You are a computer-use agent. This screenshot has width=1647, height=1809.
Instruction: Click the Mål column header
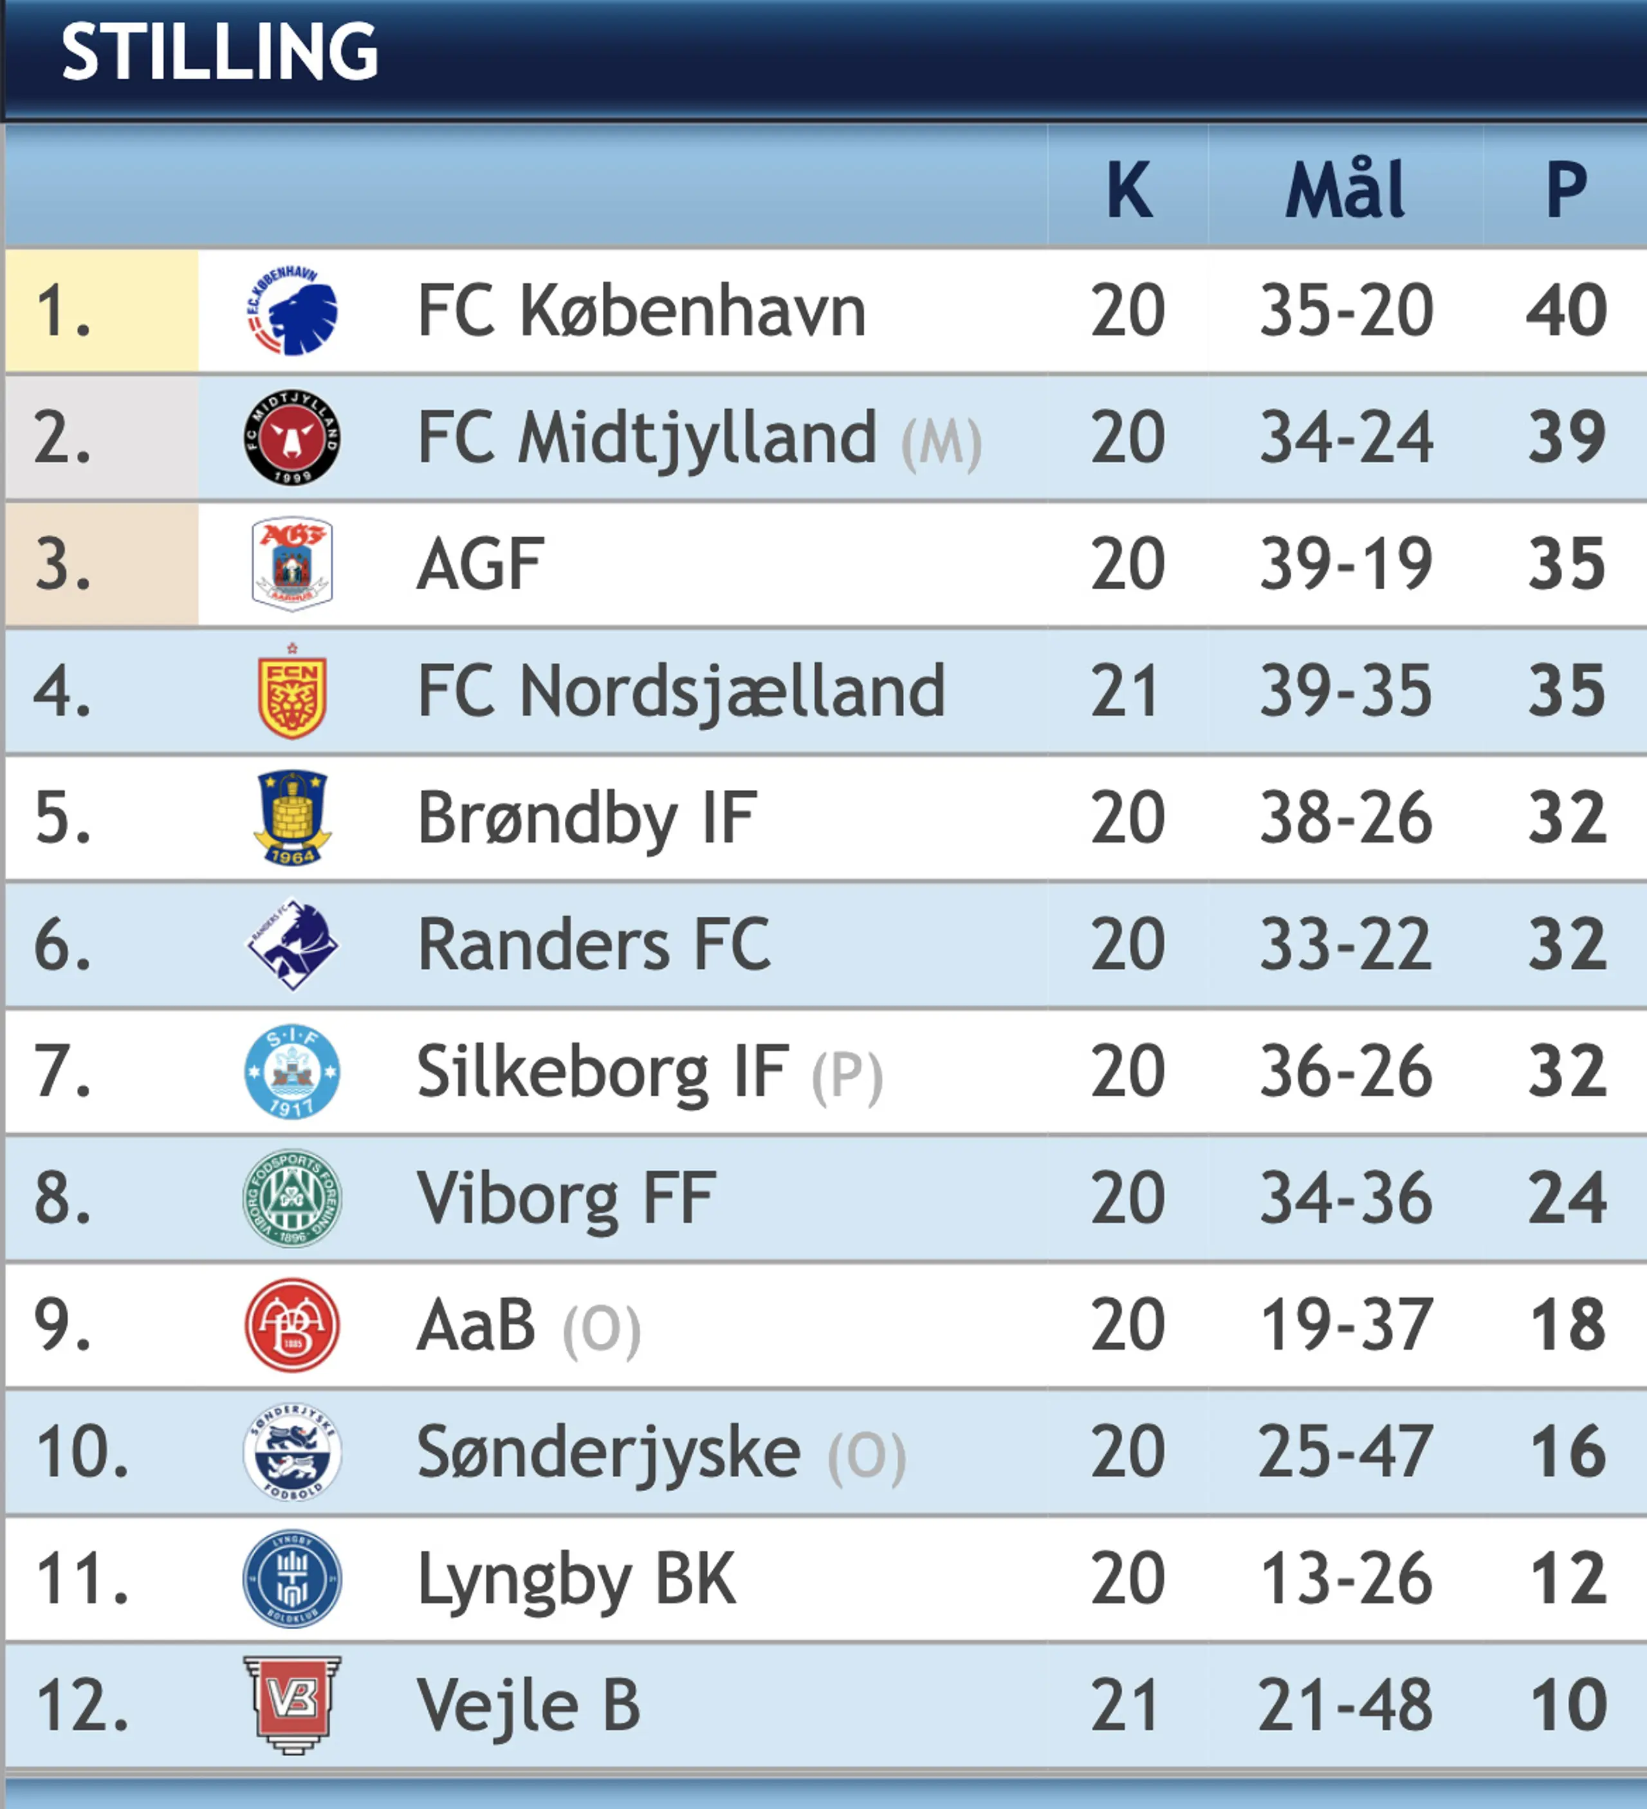tap(1345, 190)
